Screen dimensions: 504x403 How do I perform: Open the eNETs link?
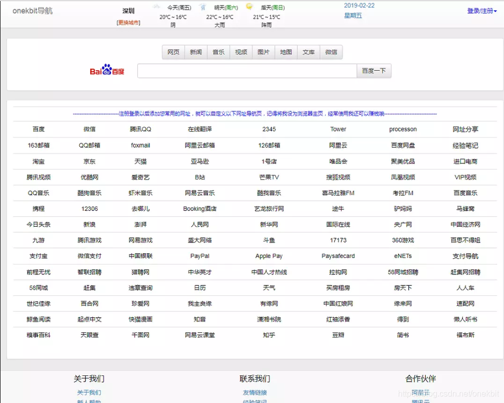(403, 256)
